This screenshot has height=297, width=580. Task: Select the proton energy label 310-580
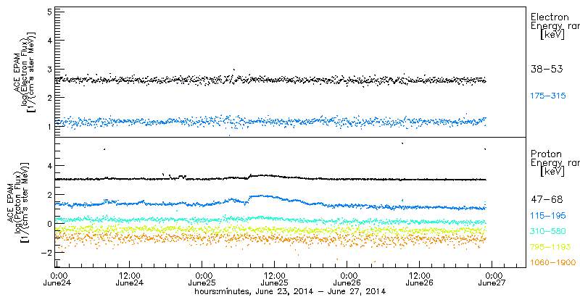tap(548, 231)
